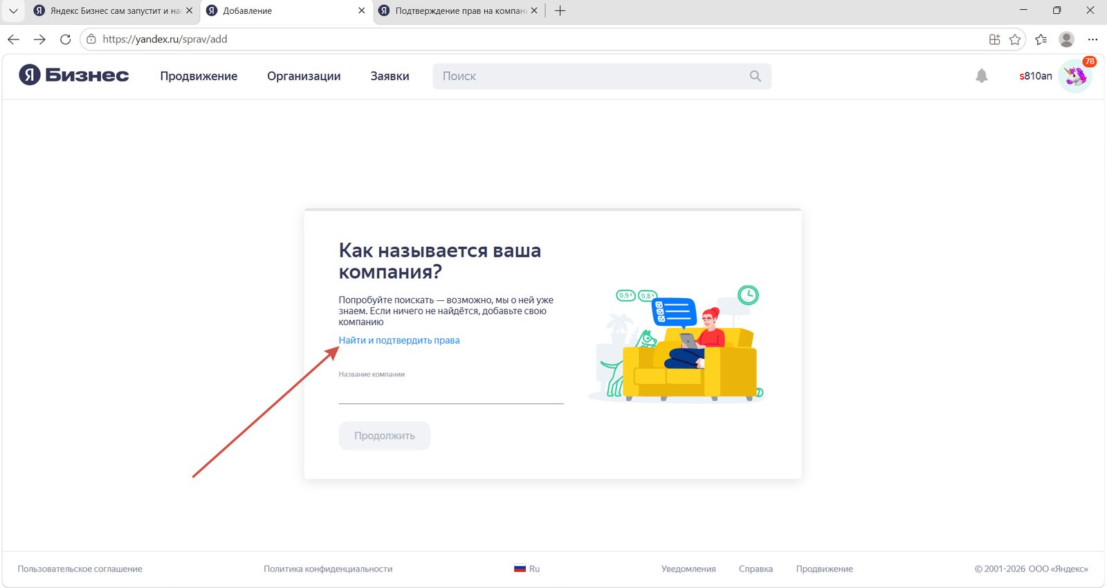Open browser settings and more menu

1092,39
